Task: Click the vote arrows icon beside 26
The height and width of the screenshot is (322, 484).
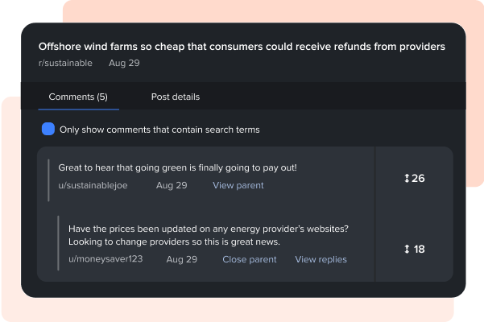Action: point(407,178)
